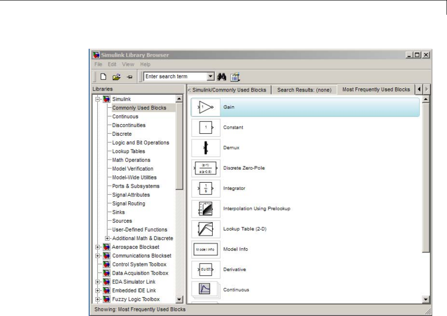The image size is (447, 316).
Task: Click the Lookup Table (2-D) block icon
Action: coord(205,229)
